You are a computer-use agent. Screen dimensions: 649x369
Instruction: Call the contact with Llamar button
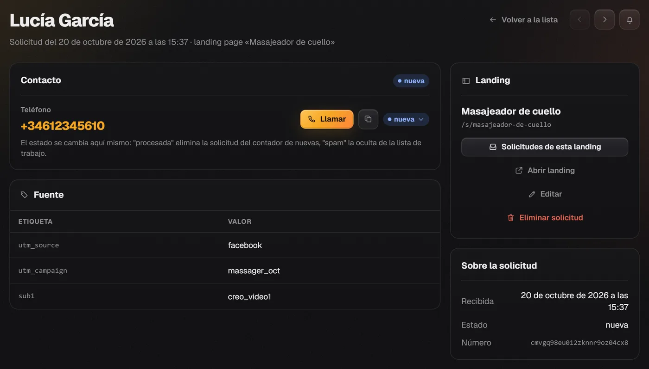(x=327, y=119)
